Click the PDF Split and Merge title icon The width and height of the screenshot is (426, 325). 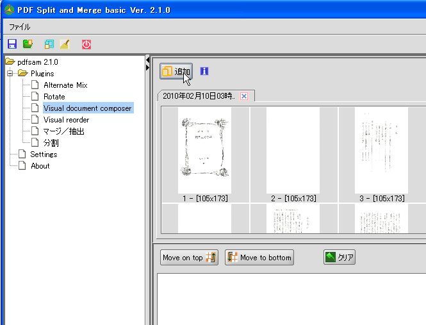tap(9, 10)
